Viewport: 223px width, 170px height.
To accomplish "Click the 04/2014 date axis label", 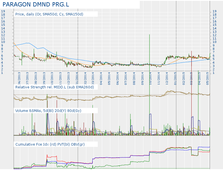I will 101,79.
